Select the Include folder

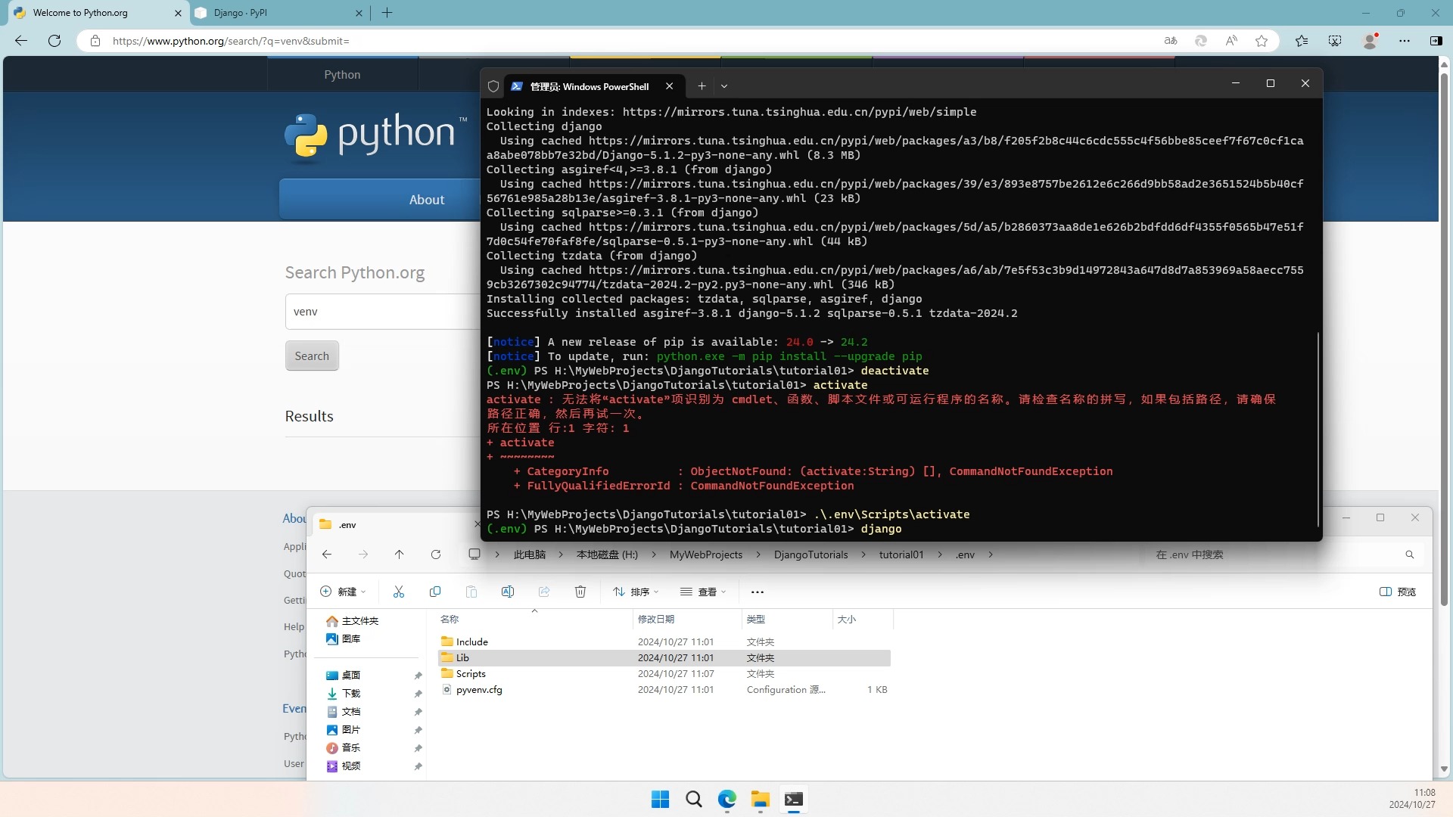664,641
